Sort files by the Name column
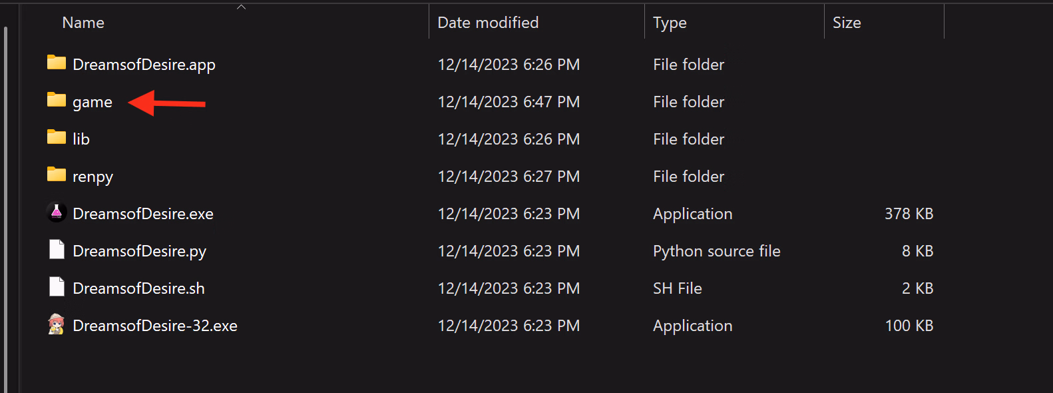This screenshot has width=1053, height=393. tap(83, 23)
